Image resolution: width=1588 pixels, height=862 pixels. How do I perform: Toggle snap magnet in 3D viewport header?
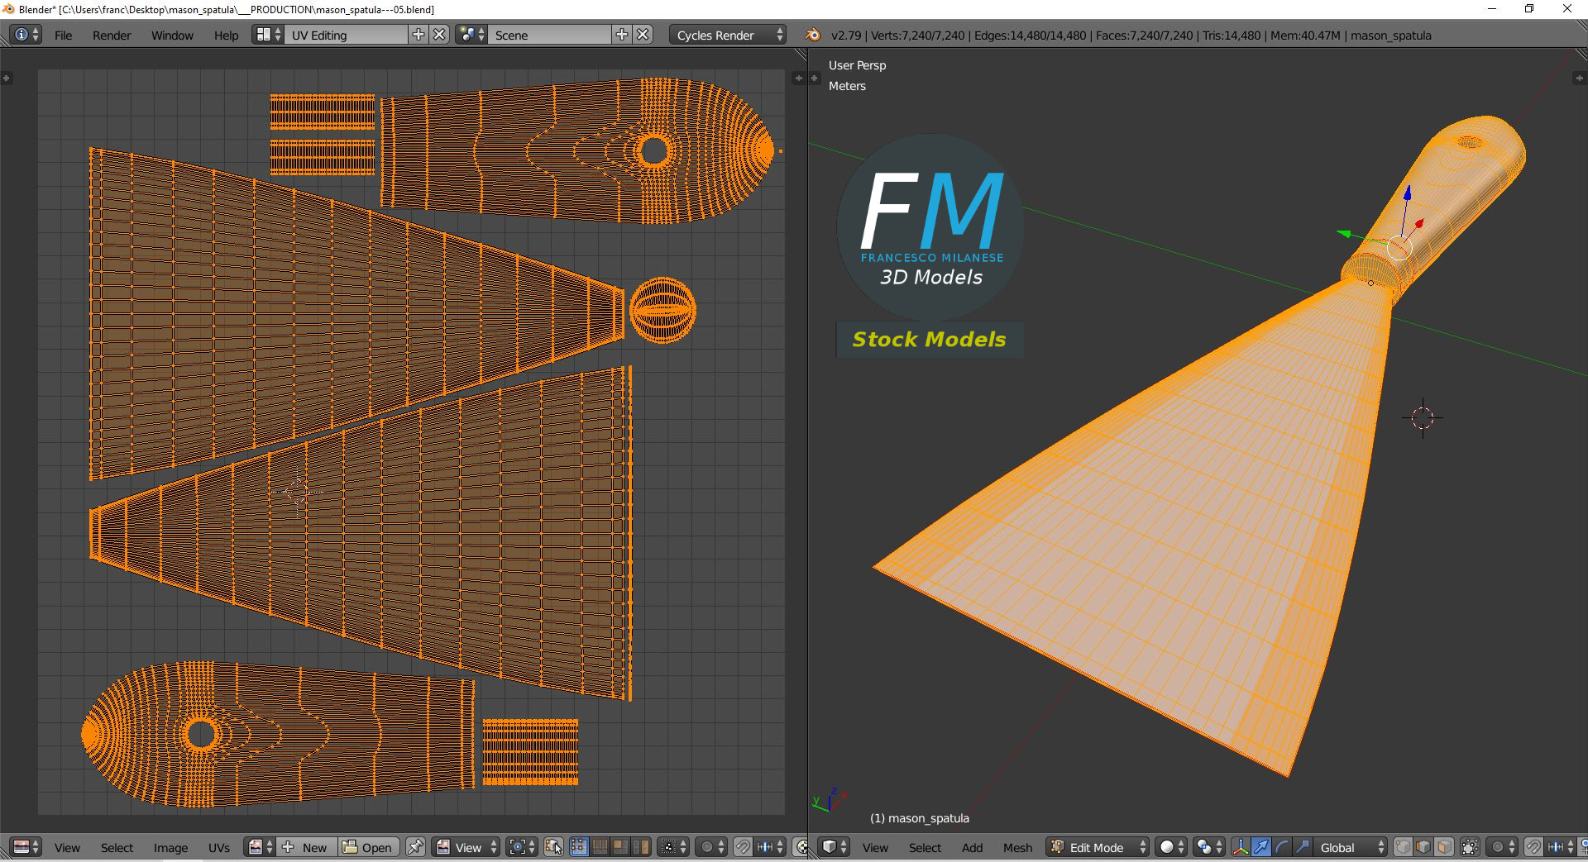tap(1533, 847)
